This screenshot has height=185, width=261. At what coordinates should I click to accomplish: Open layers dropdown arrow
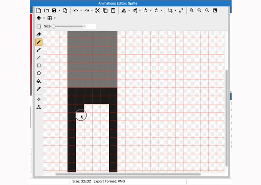(x=44, y=18)
